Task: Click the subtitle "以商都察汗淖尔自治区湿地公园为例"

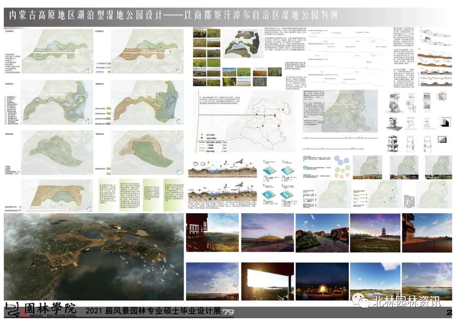Action: point(261,15)
